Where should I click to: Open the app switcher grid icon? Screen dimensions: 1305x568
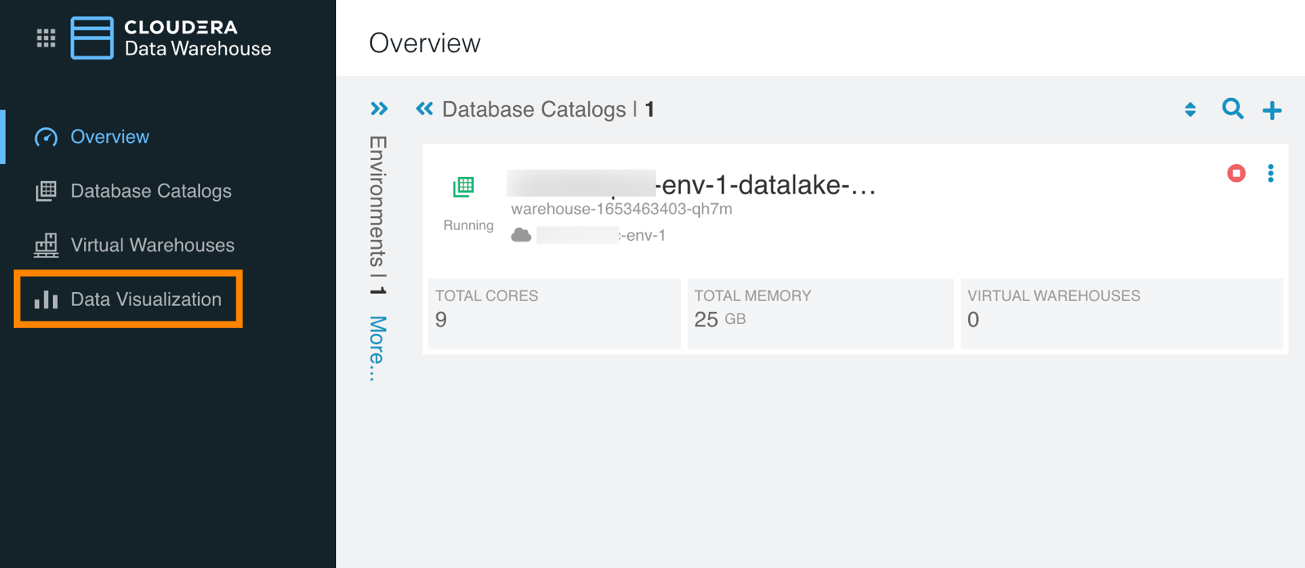pos(46,38)
